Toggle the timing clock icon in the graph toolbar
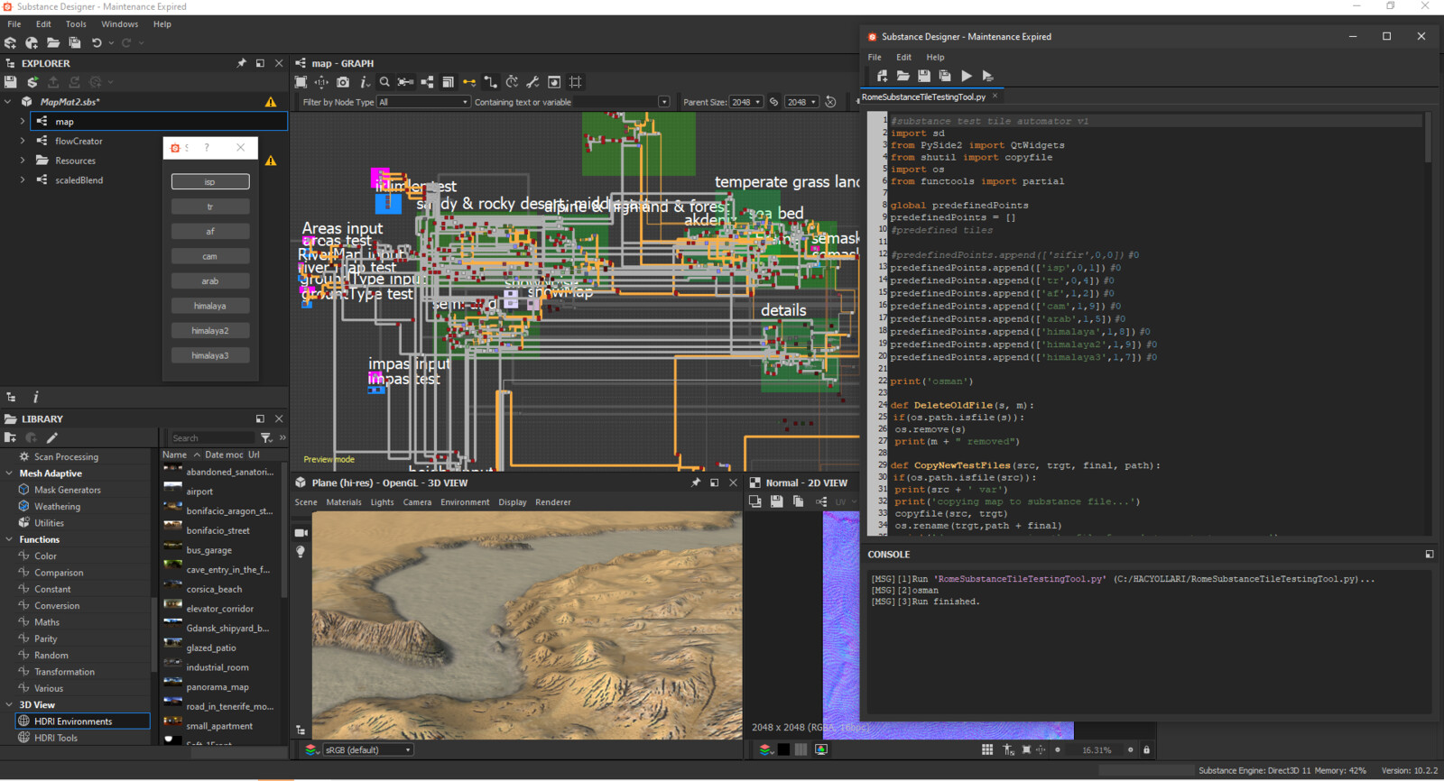Image resolution: width=1444 pixels, height=781 pixels. pos(512,82)
